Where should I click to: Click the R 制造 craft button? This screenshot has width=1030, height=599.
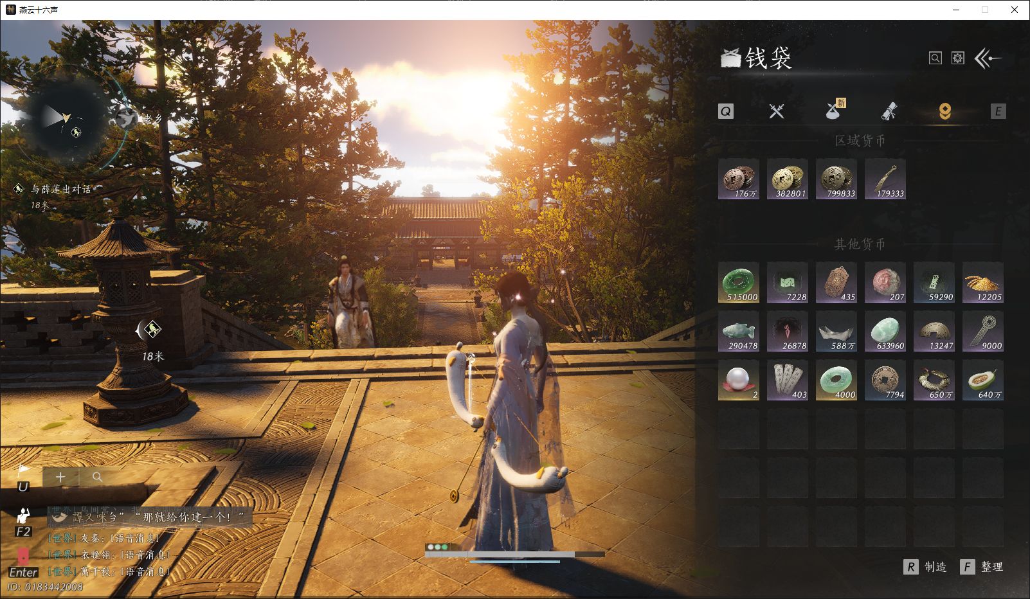point(925,567)
